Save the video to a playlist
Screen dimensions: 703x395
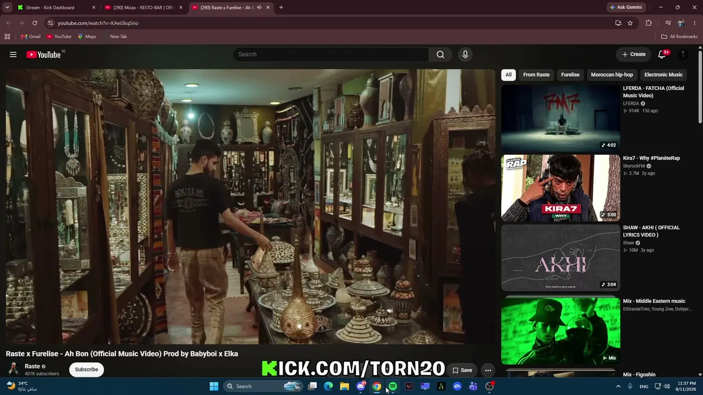tap(462, 370)
